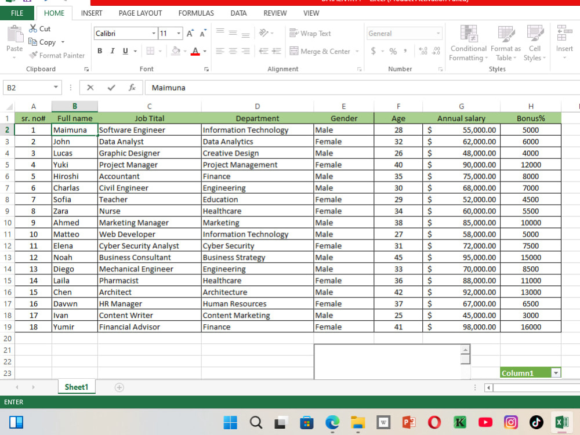
Task: Apply Comma Style number format
Action: [405, 50]
